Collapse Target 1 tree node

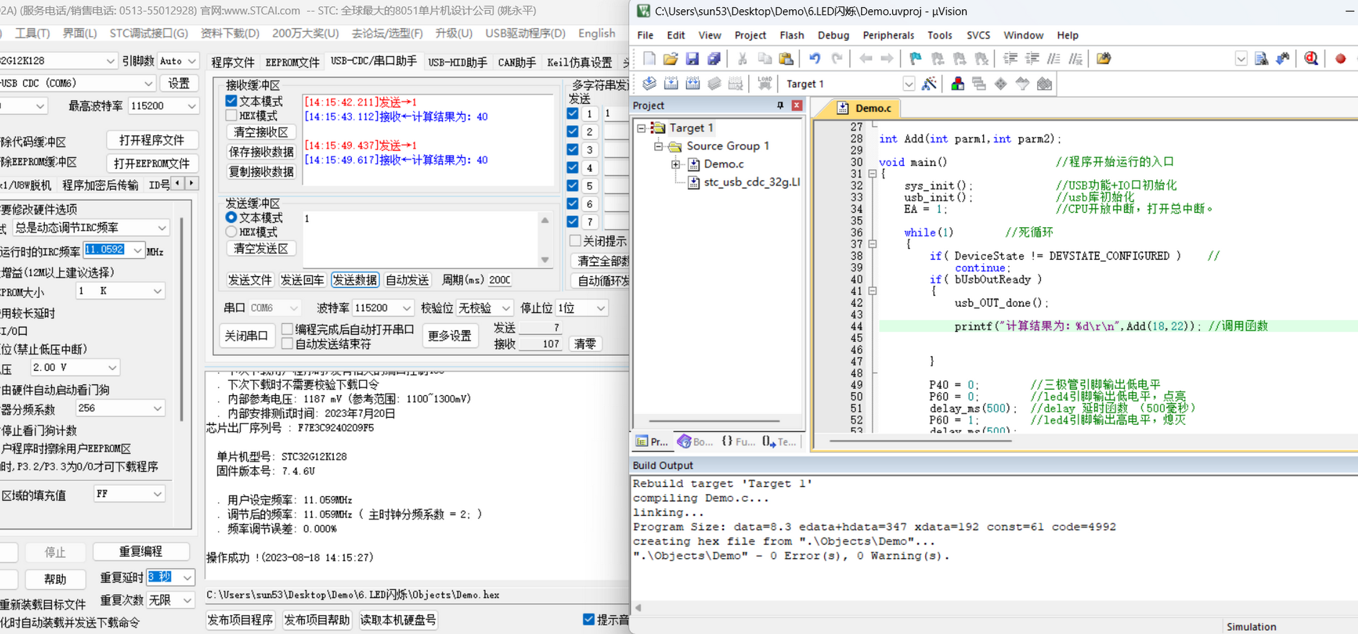tap(641, 128)
